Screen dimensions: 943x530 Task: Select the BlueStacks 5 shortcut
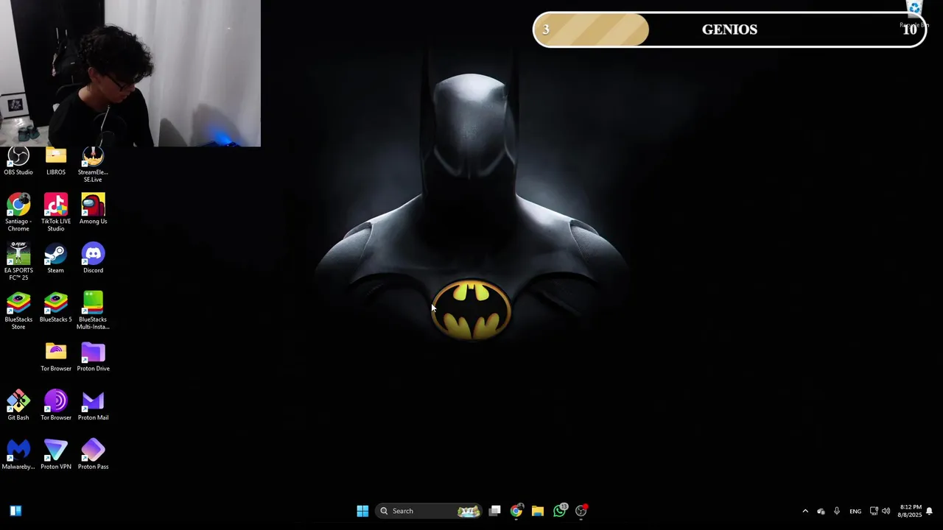click(x=56, y=308)
